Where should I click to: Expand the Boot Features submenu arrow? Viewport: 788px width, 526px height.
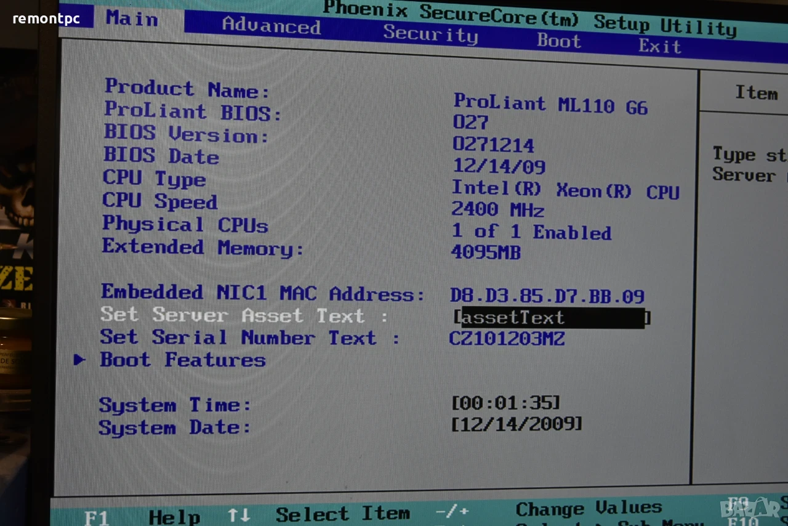click(79, 359)
